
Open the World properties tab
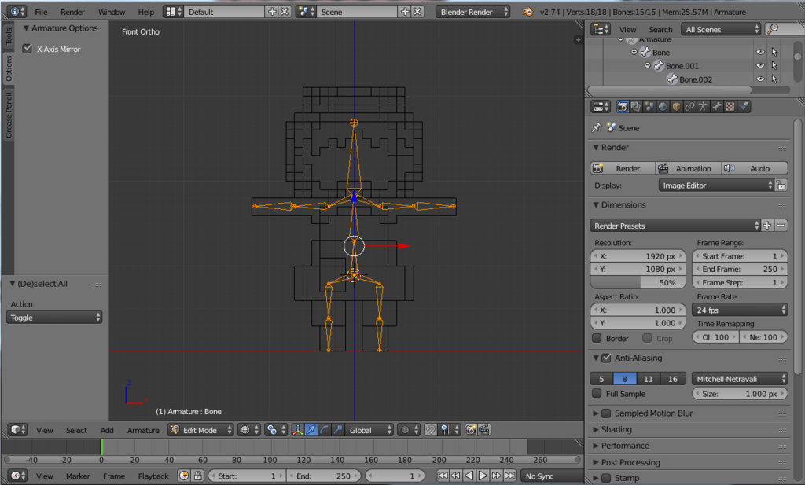pyautogui.click(x=663, y=106)
